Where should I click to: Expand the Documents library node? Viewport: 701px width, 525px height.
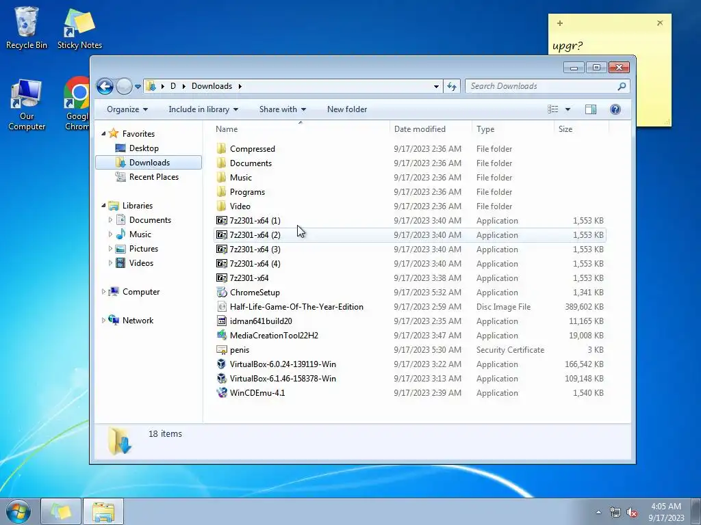tap(110, 219)
